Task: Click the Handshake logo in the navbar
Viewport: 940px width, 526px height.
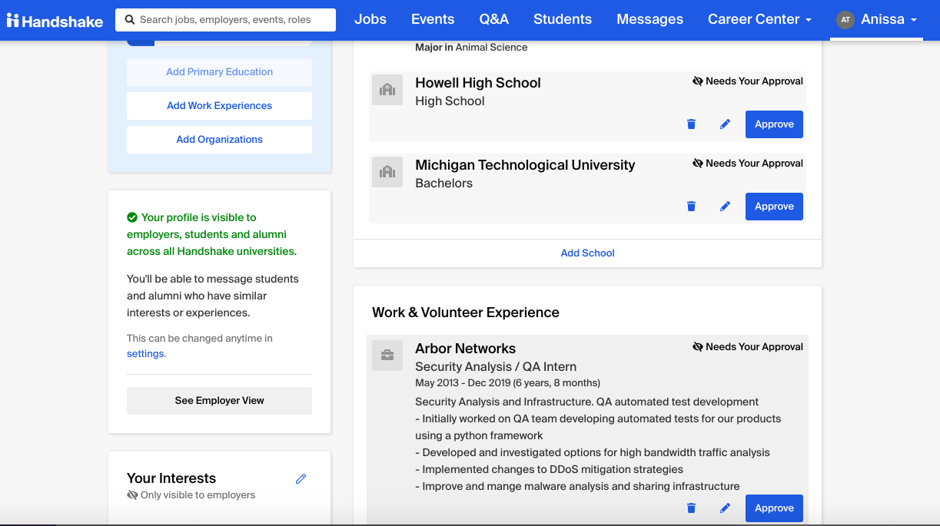Action: click(x=54, y=20)
